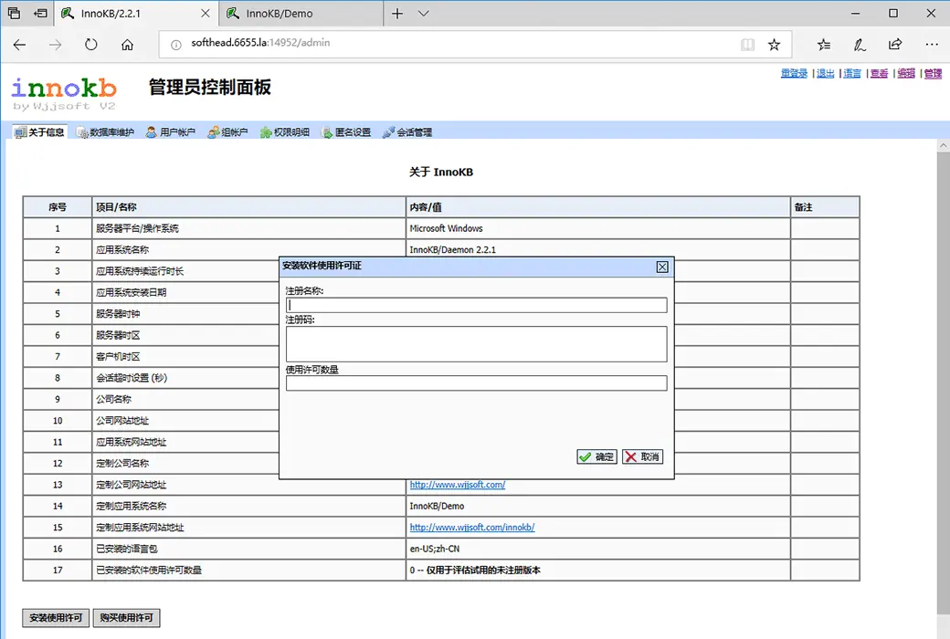Share this page
950x639 pixels.
[x=895, y=44]
